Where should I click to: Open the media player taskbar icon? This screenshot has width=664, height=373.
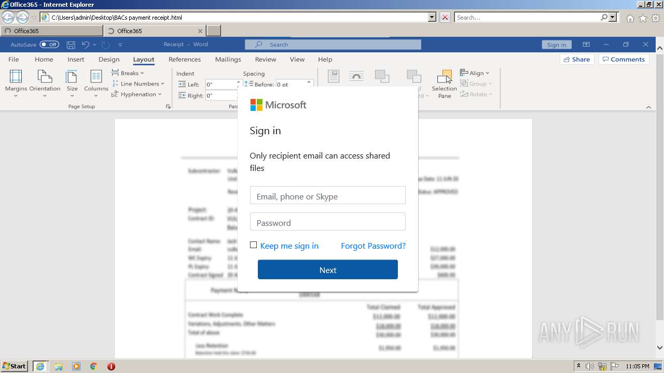point(76,366)
